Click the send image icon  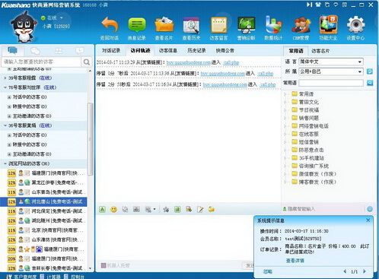(x=136, y=209)
